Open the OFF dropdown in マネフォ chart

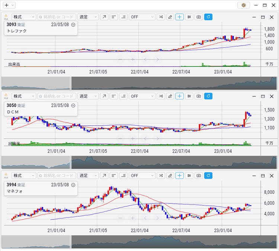(x=142, y=176)
